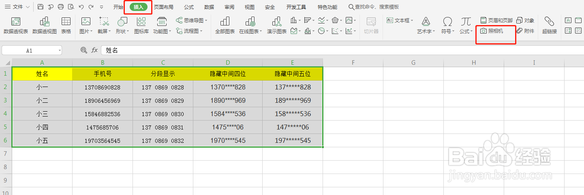Expand the 形状 dropdown arrow
This screenshot has height=195, width=584.
128,32
